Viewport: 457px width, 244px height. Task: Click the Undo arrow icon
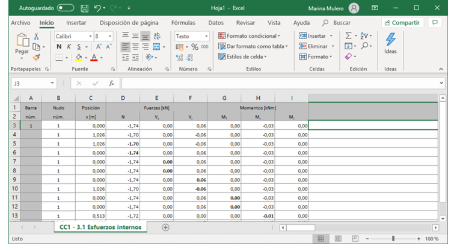tap(97, 8)
